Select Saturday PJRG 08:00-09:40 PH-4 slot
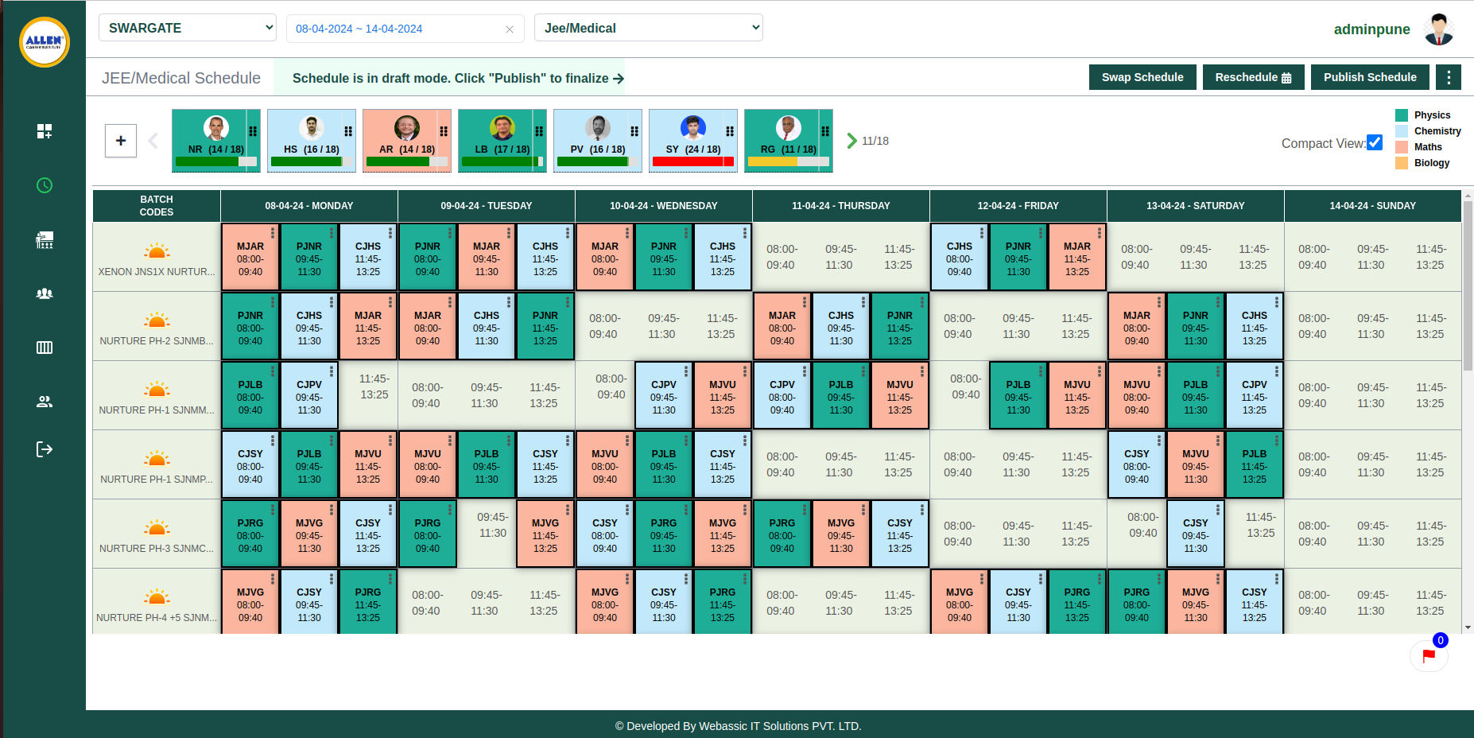Image resolution: width=1474 pixels, height=738 pixels. [1137, 603]
